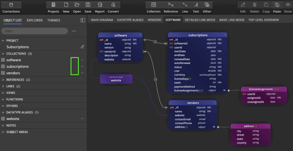Select the Reference tool
Viewport: 293px width, 151px height.
tap(171, 5)
